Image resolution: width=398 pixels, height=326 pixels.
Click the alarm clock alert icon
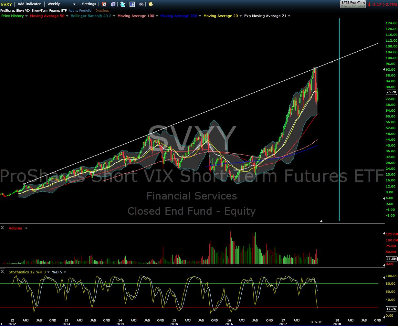click(x=104, y=4)
